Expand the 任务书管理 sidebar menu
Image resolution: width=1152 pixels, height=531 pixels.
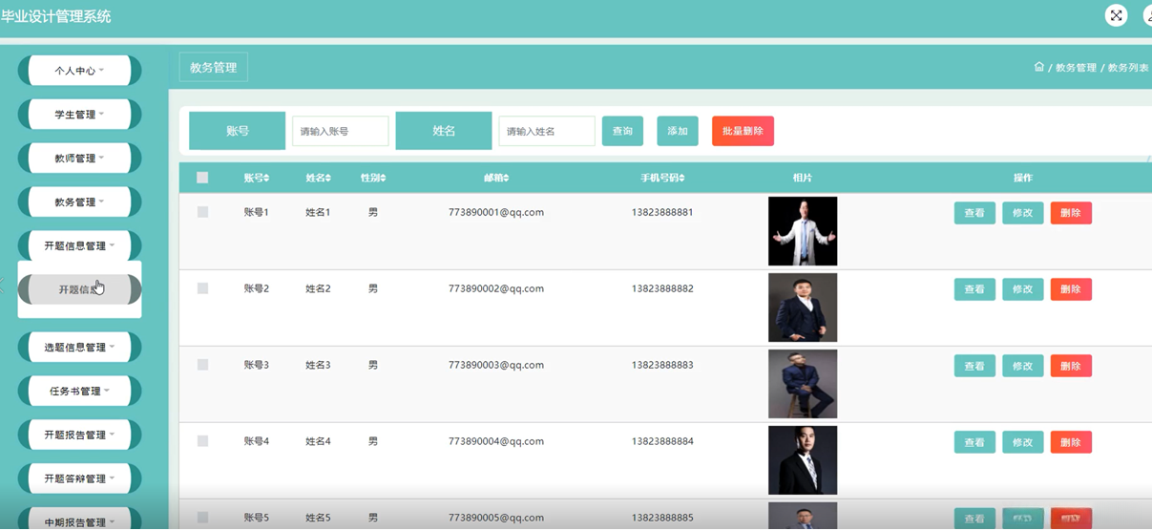(x=79, y=392)
